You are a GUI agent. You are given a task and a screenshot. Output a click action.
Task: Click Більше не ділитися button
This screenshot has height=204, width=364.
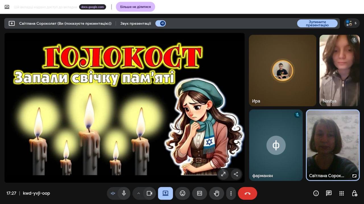[135, 7]
